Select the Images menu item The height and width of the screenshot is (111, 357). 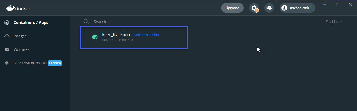pyautogui.click(x=20, y=36)
